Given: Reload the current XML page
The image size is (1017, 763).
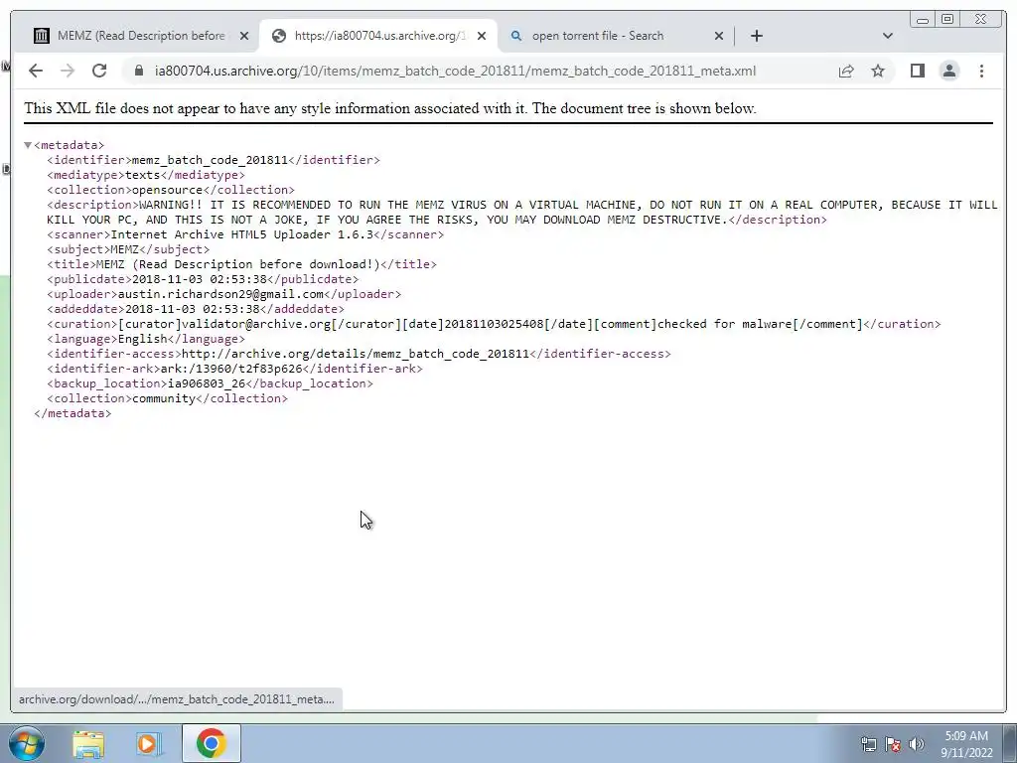Looking at the screenshot, I should (99, 71).
